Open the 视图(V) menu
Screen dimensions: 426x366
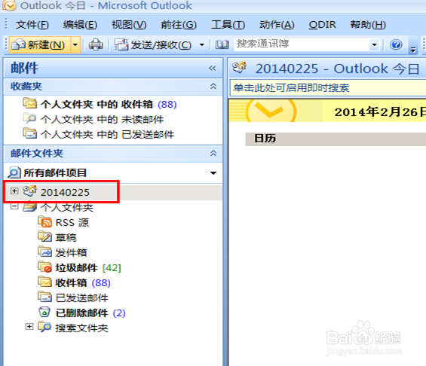click(129, 25)
